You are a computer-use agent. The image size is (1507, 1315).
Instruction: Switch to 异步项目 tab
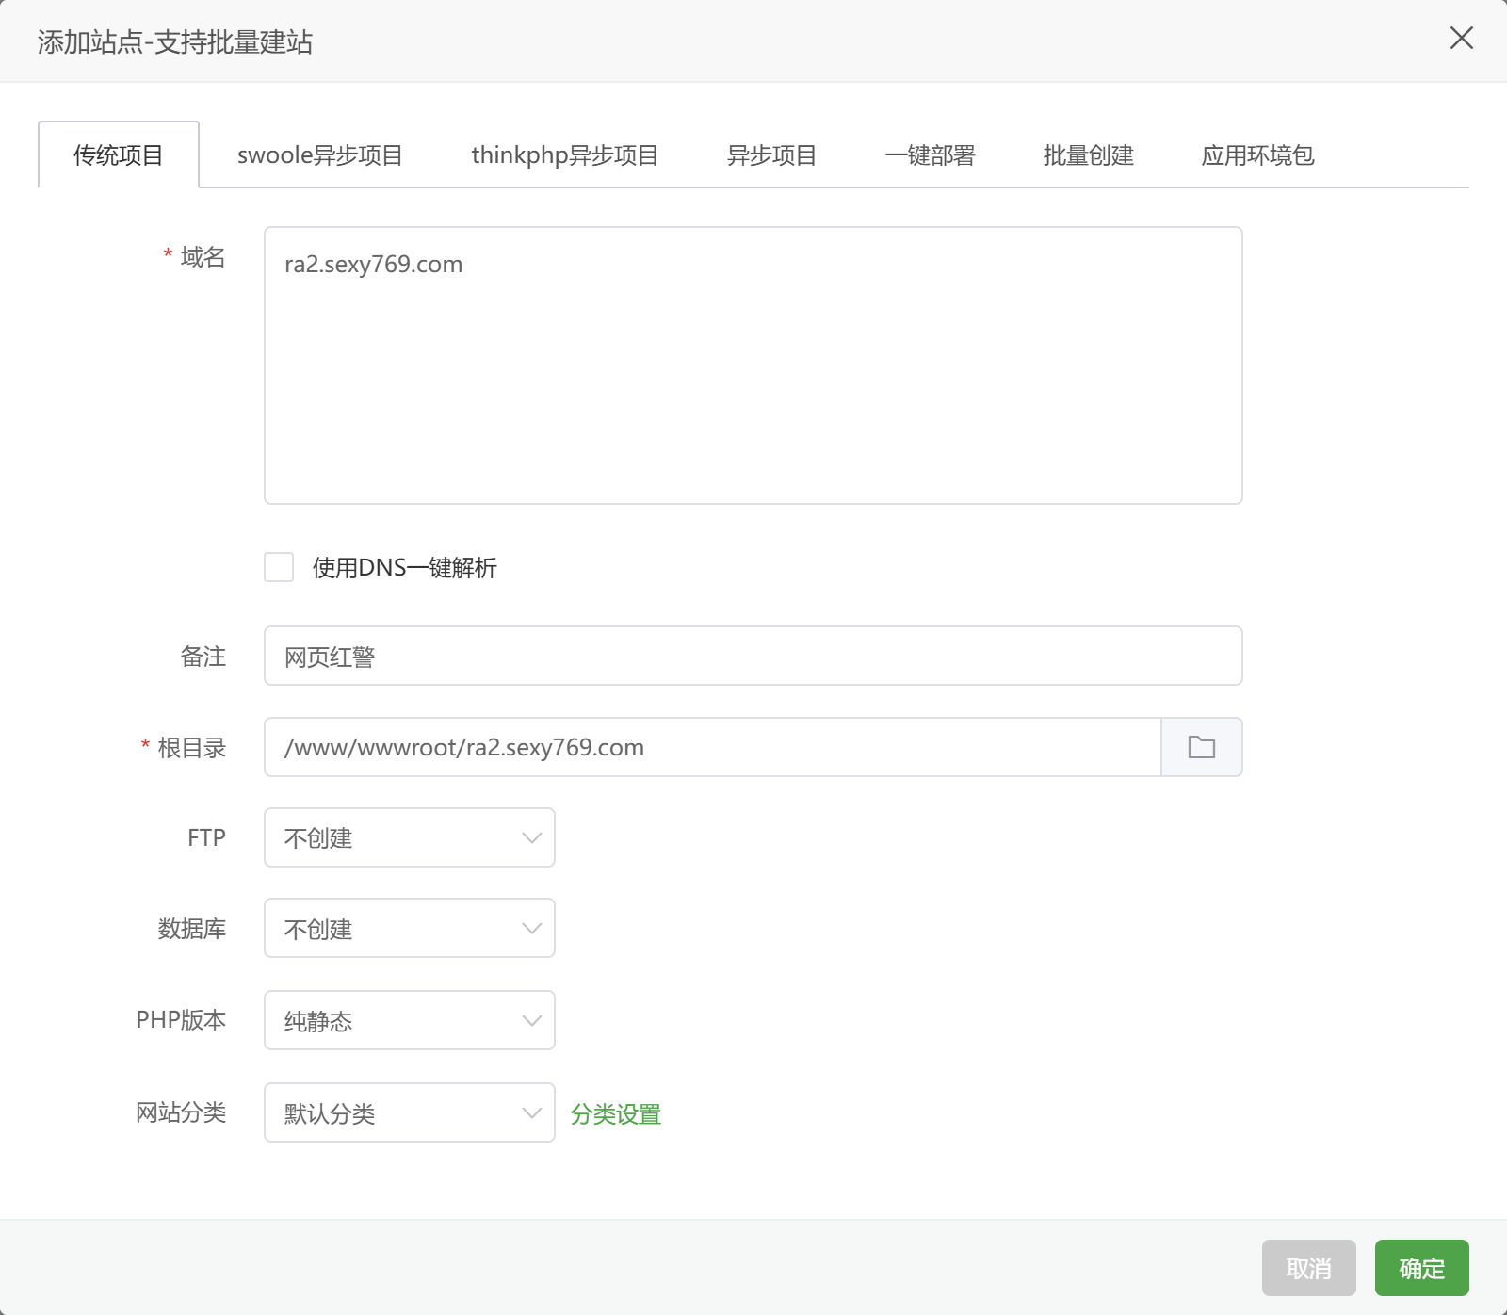(x=771, y=155)
